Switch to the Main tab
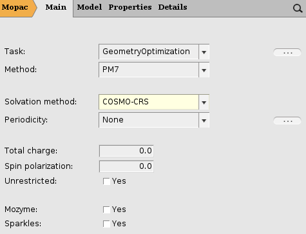This screenshot has height=234, width=306. click(56, 7)
